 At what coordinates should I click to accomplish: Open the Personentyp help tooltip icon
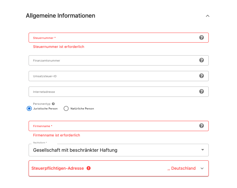point(53,104)
